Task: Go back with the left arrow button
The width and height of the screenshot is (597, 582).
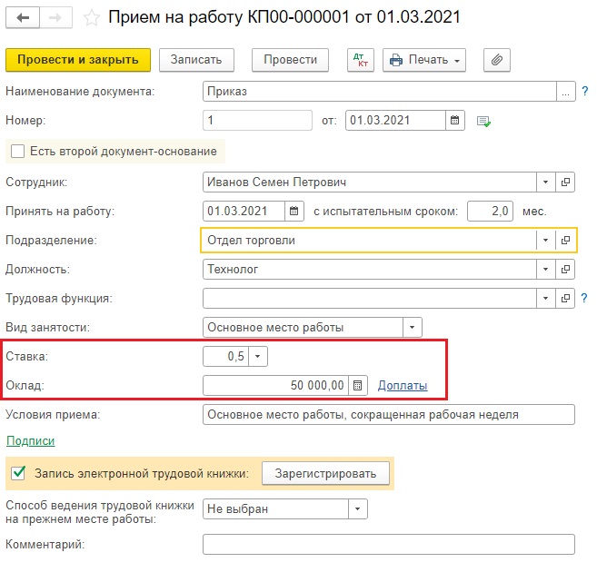Action: click(x=23, y=17)
